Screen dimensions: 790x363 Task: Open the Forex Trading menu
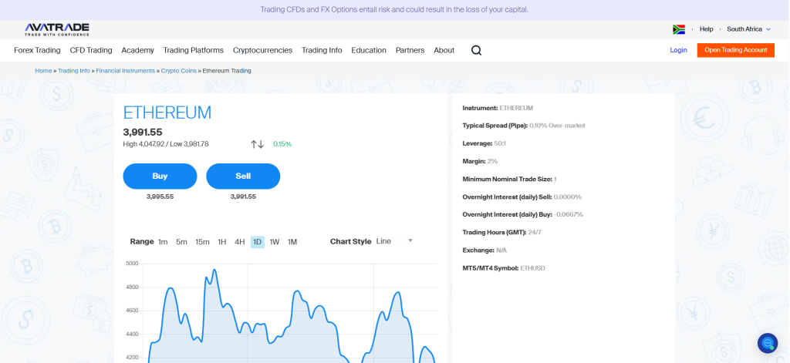click(37, 50)
